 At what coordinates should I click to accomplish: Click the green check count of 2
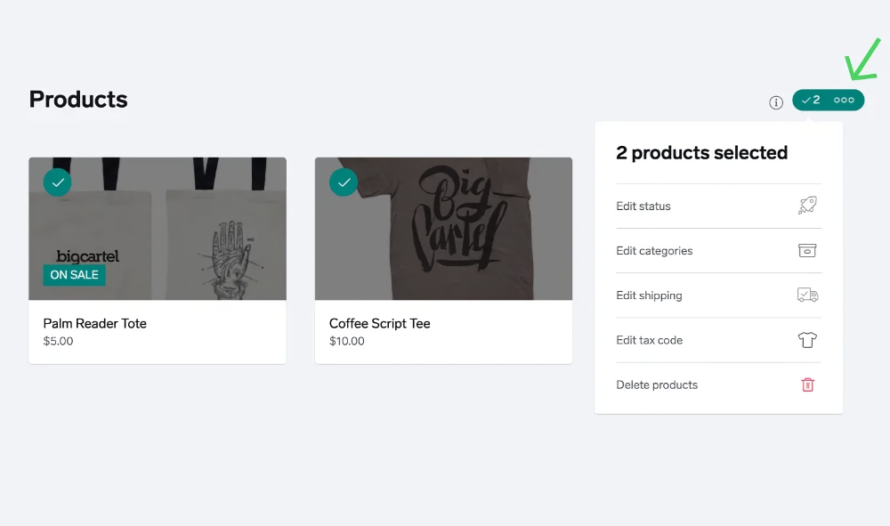pyautogui.click(x=811, y=100)
